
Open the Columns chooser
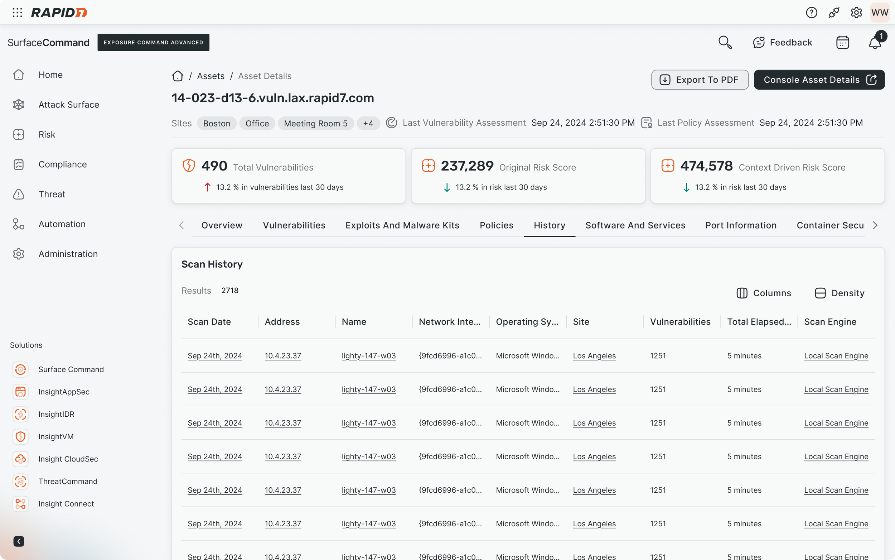pyautogui.click(x=764, y=293)
